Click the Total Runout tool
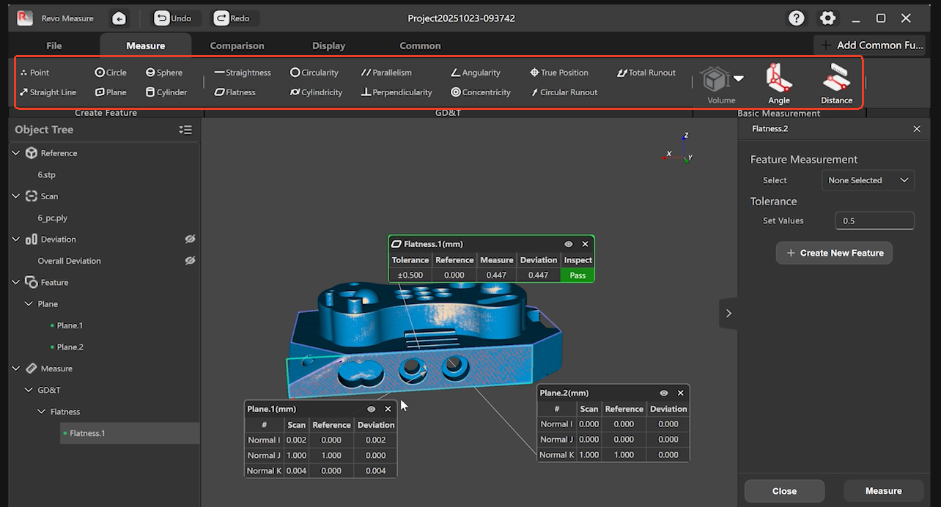Screen dimensions: 941x507 (x=646, y=73)
